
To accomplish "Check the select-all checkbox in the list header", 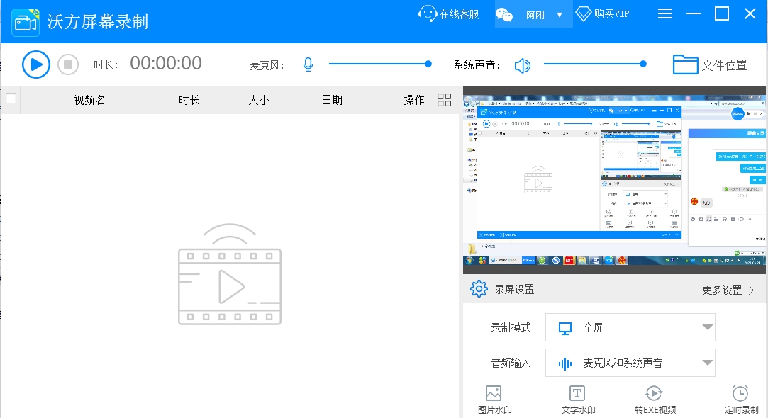I will pos(10,100).
